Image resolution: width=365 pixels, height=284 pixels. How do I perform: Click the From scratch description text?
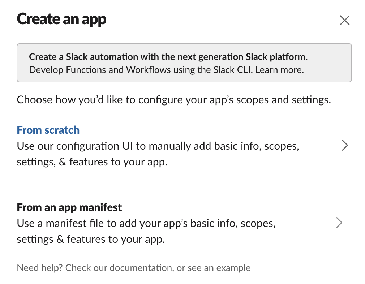145,154
